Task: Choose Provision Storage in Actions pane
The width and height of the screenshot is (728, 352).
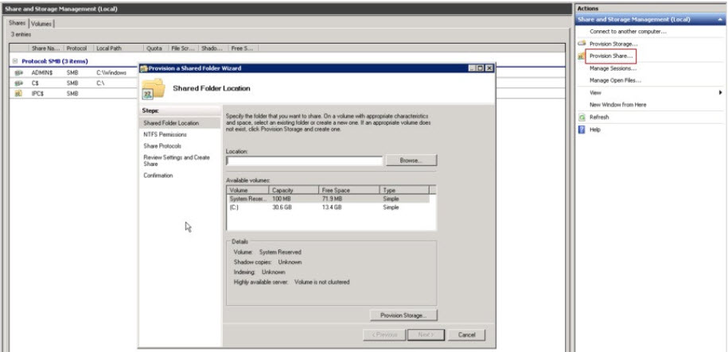Action: click(x=613, y=44)
